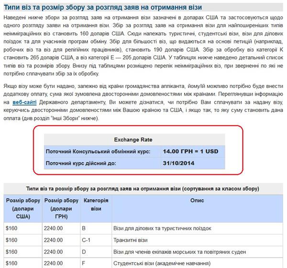Click the table title with сортування за класом збору

click(x=143, y=188)
